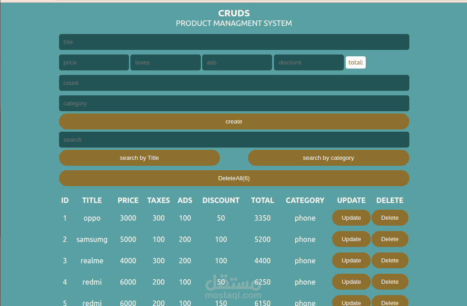Screen dimensions: 467x306
Task: Click total value 4400
Action: [x=263, y=261]
